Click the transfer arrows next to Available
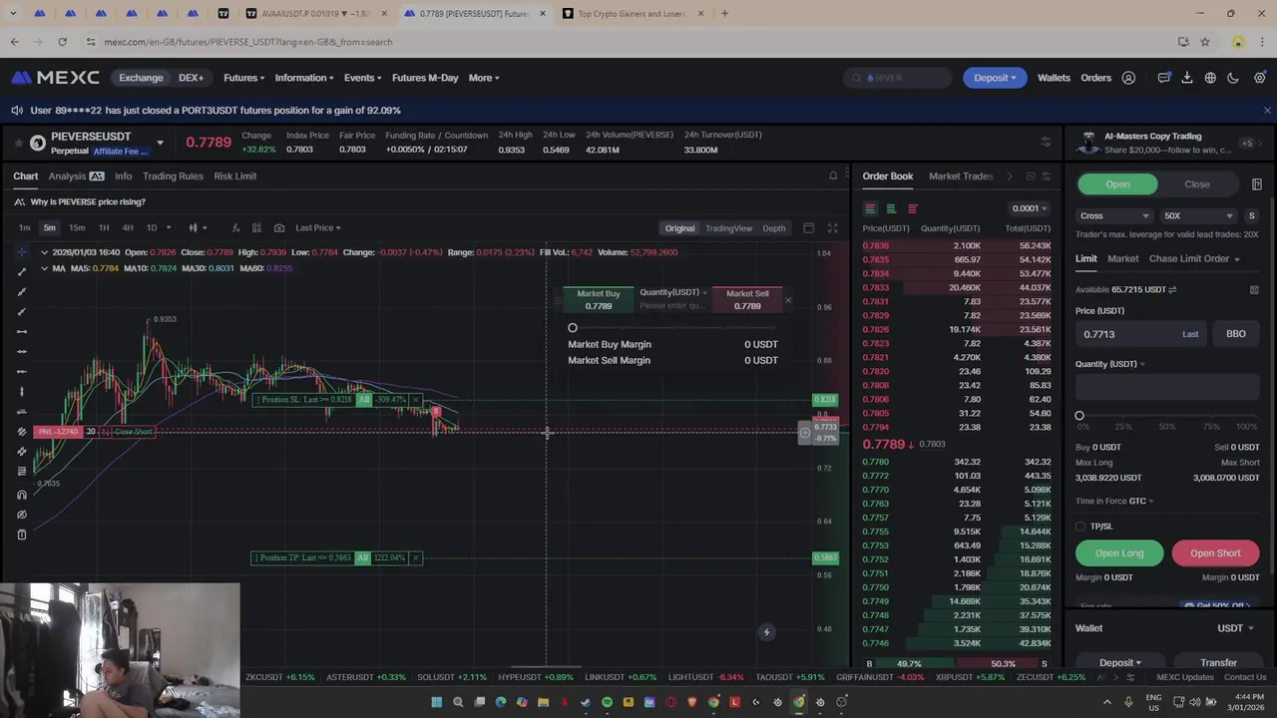Viewport: 1277px width, 718px height. tap(1172, 289)
